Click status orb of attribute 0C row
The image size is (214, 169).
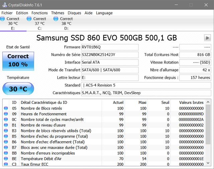pos(6,120)
